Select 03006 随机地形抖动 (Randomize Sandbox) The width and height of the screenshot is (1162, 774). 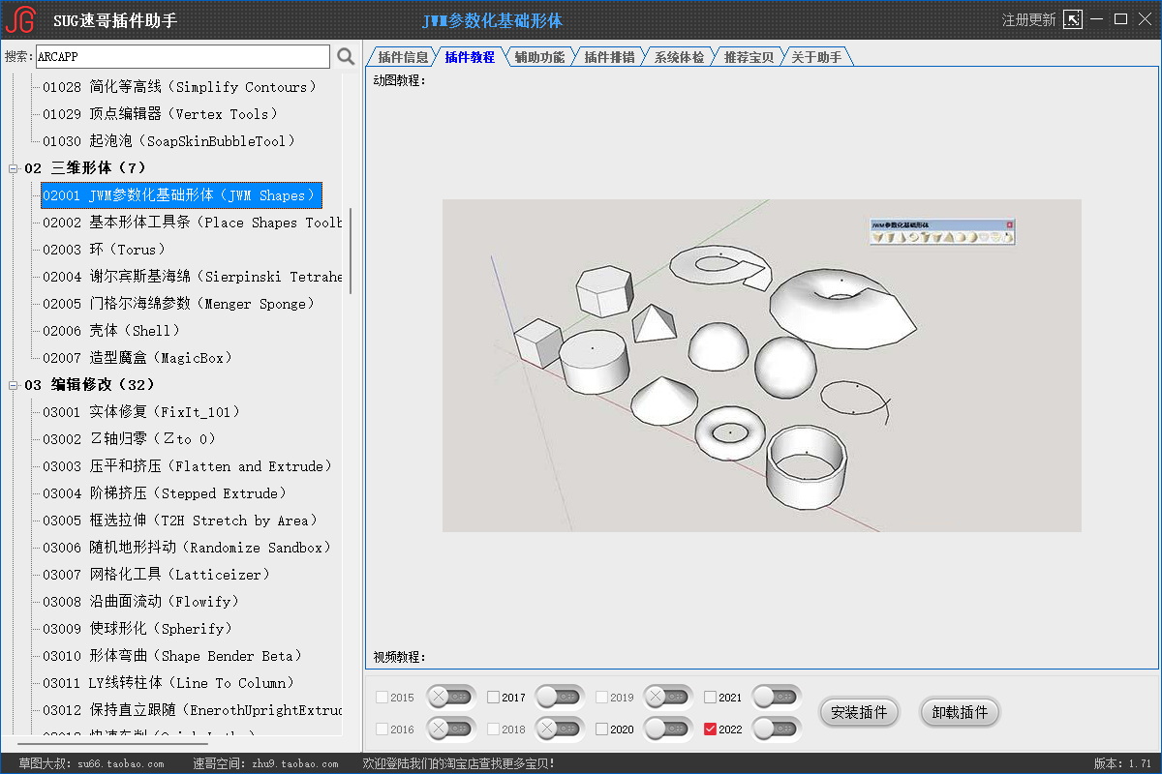point(188,548)
